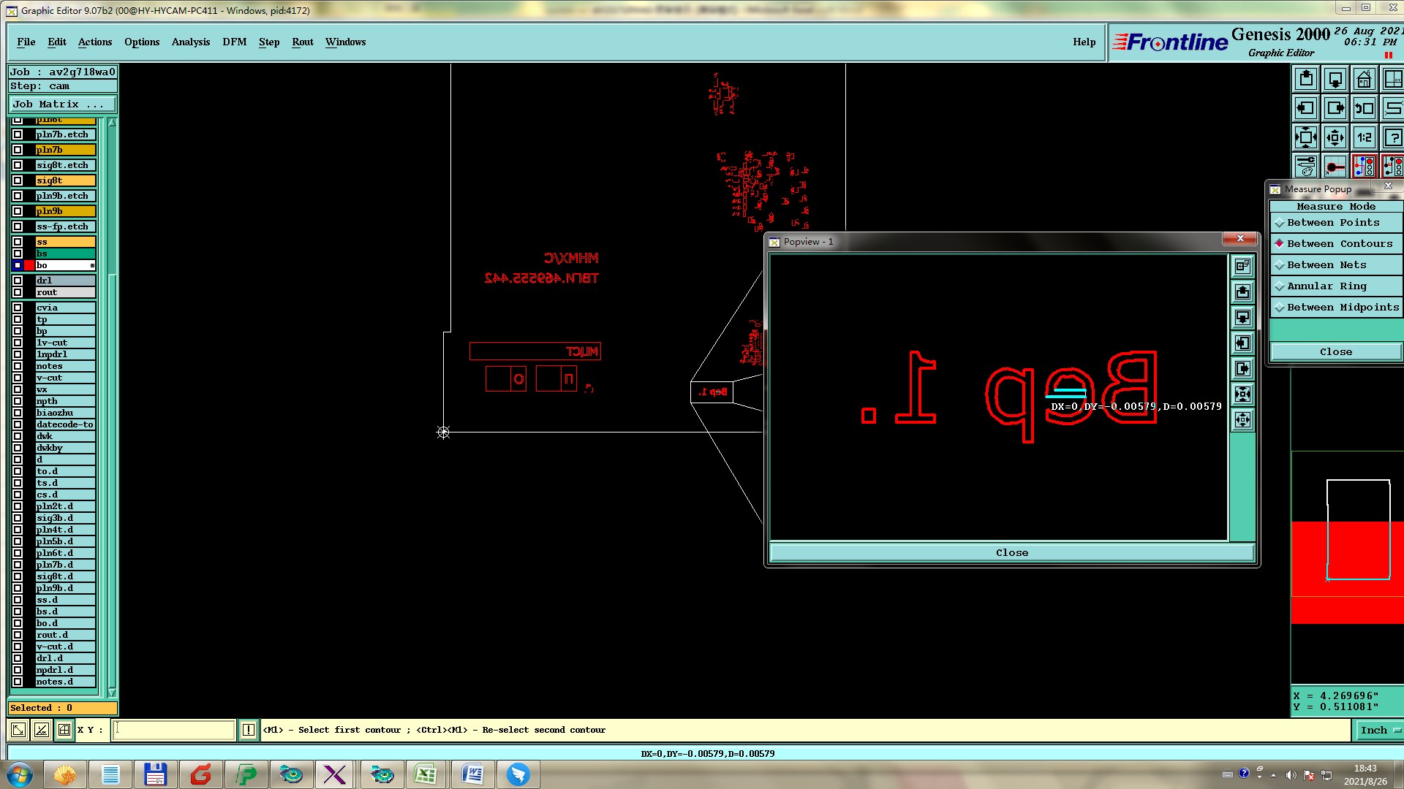Image resolution: width=1404 pixels, height=789 pixels.
Task: Click the 1:2 zoom scale icon
Action: 1364,137
